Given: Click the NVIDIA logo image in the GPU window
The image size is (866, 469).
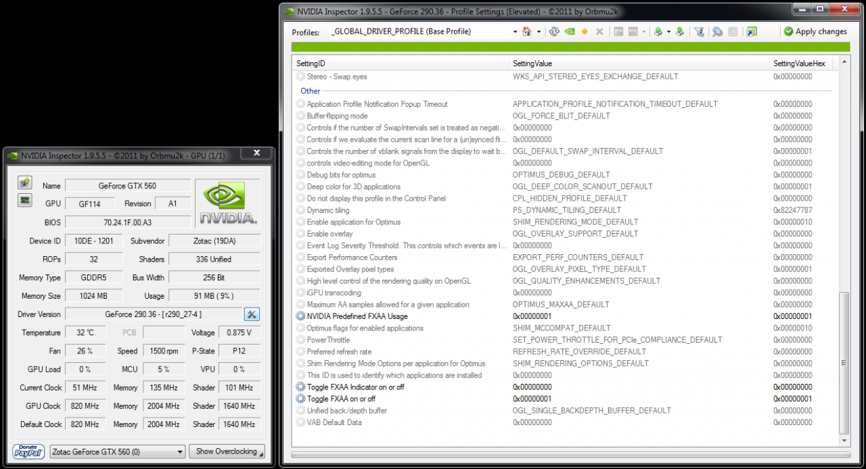Looking at the screenshot, I should coord(227,203).
